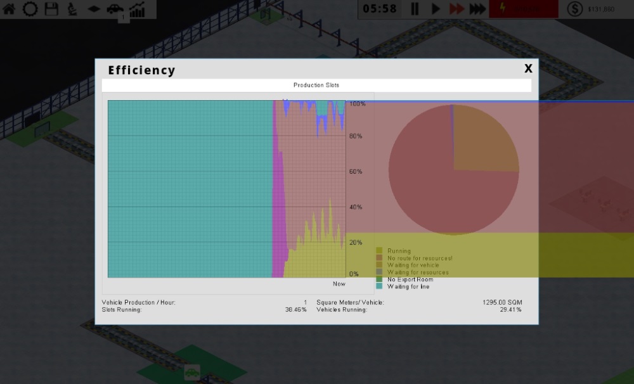Click the 'Efficiency' dialog title
Image resolution: width=634 pixels, height=384 pixels.
click(x=141, y=70)
